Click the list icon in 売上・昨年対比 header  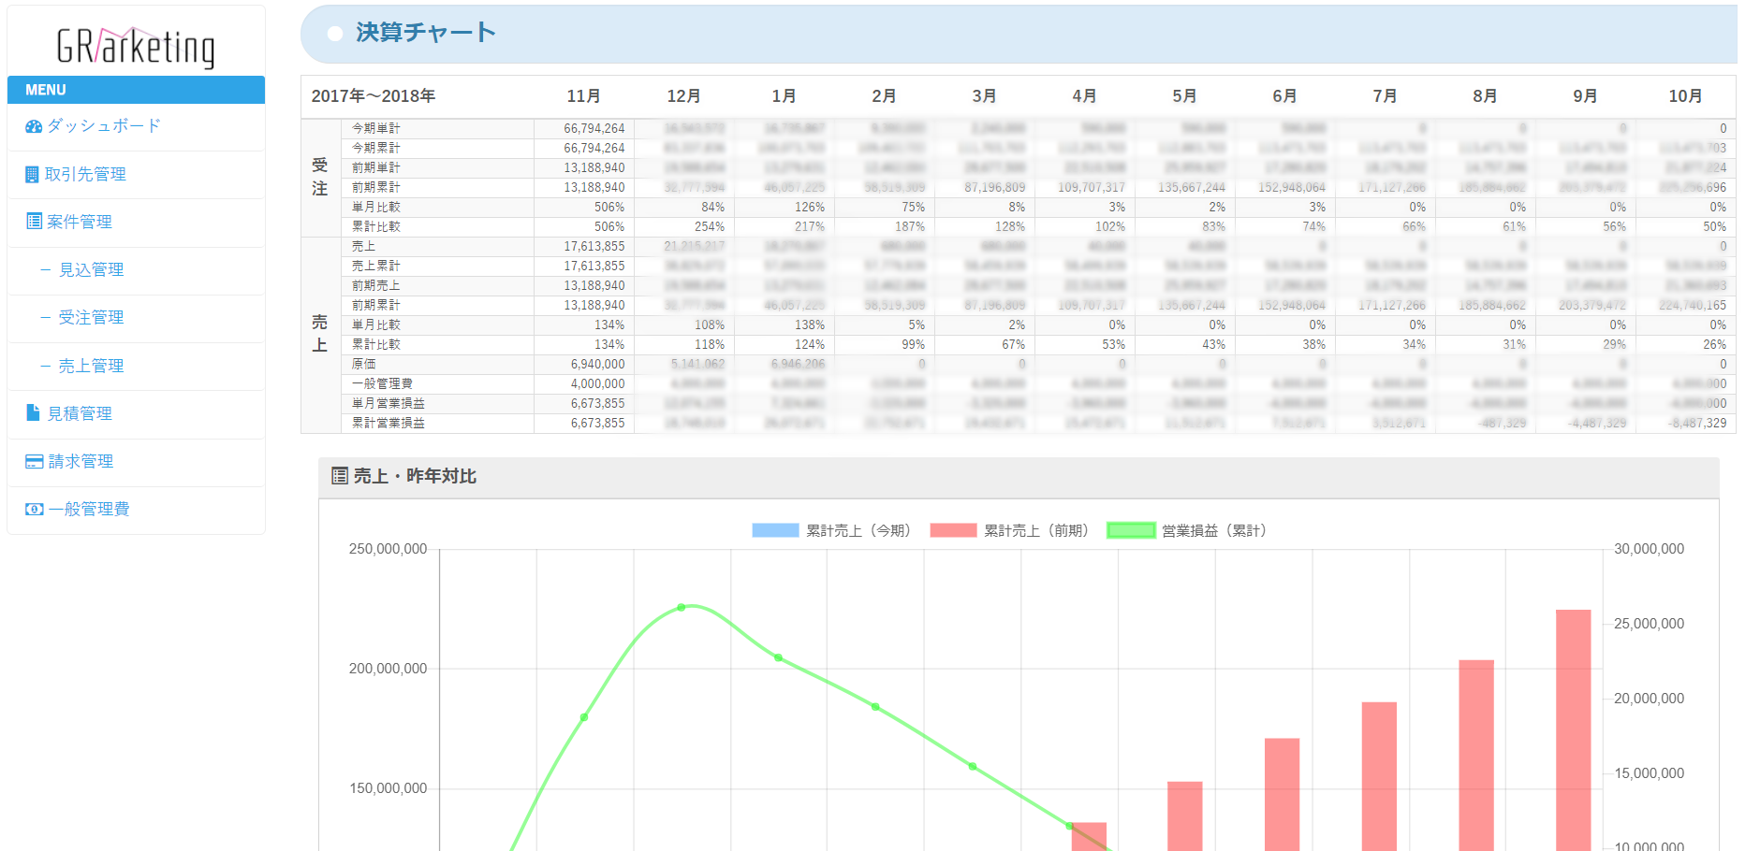coord(340,476)
